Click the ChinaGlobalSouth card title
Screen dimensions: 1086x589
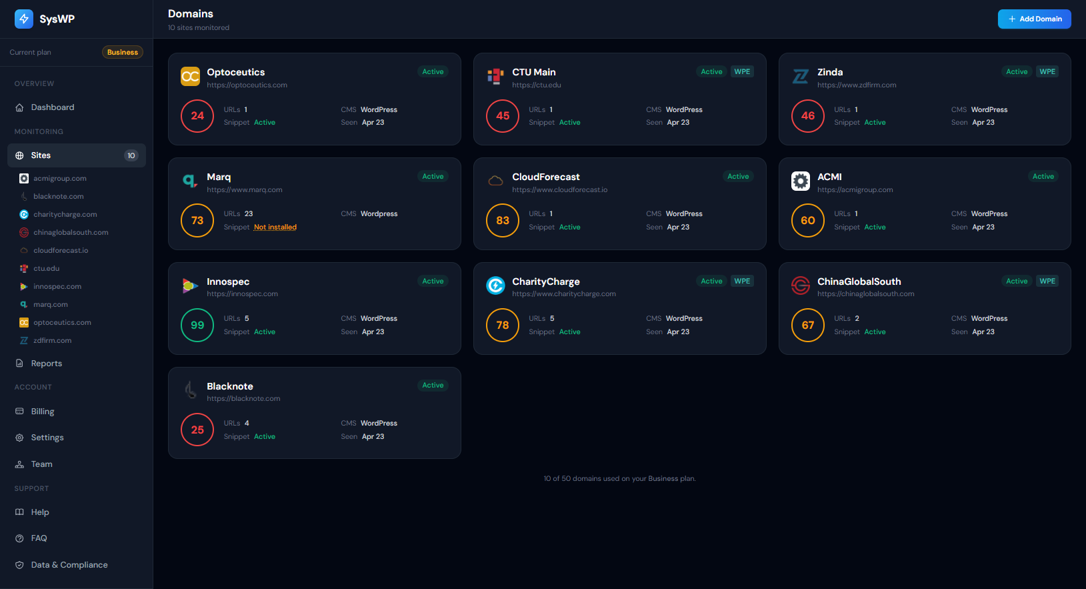(x=859, y=281)
